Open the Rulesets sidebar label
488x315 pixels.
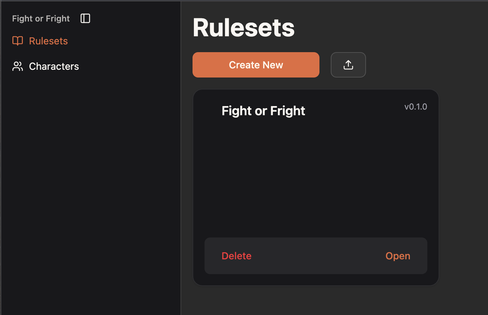(48, 41)
